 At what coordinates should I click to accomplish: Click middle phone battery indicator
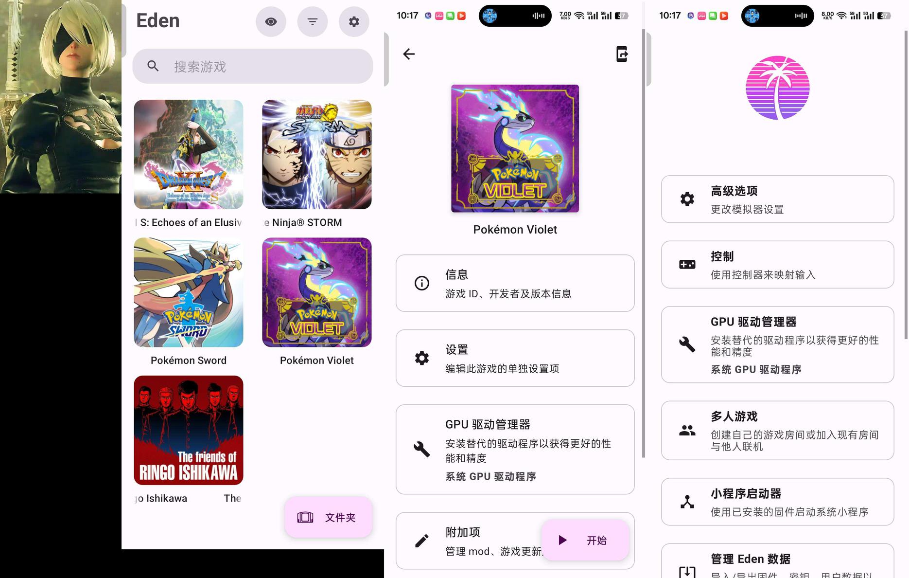pyautogui.click(x=621, y=16)
